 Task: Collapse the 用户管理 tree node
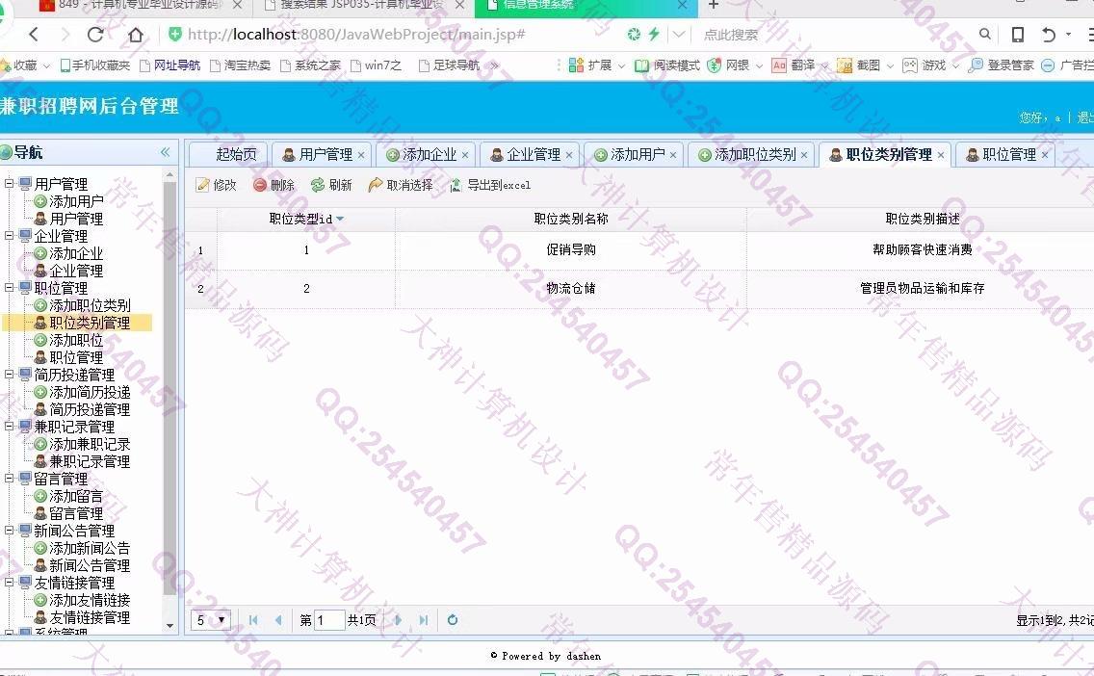click(9, 184)
